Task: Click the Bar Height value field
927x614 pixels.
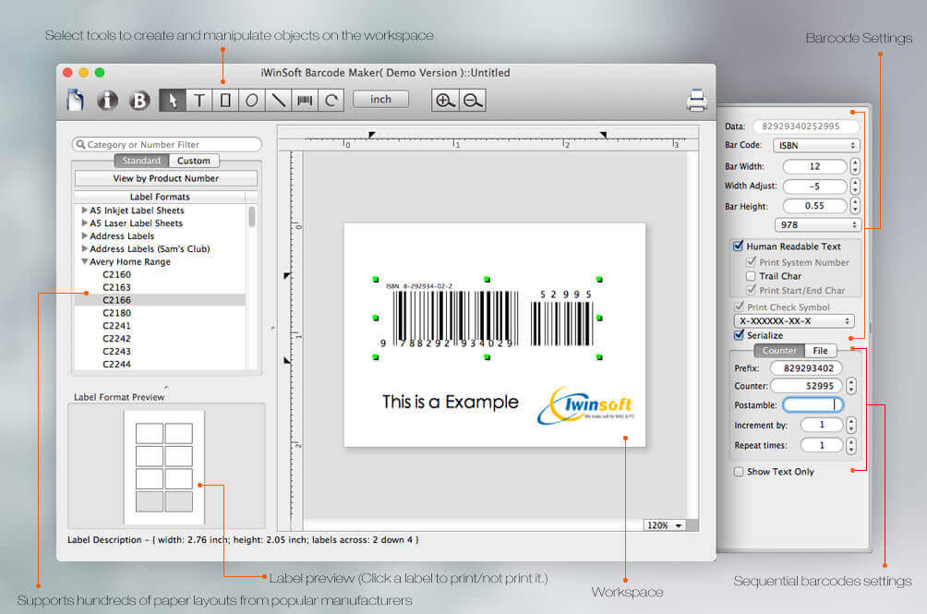Action: [814, 206]
